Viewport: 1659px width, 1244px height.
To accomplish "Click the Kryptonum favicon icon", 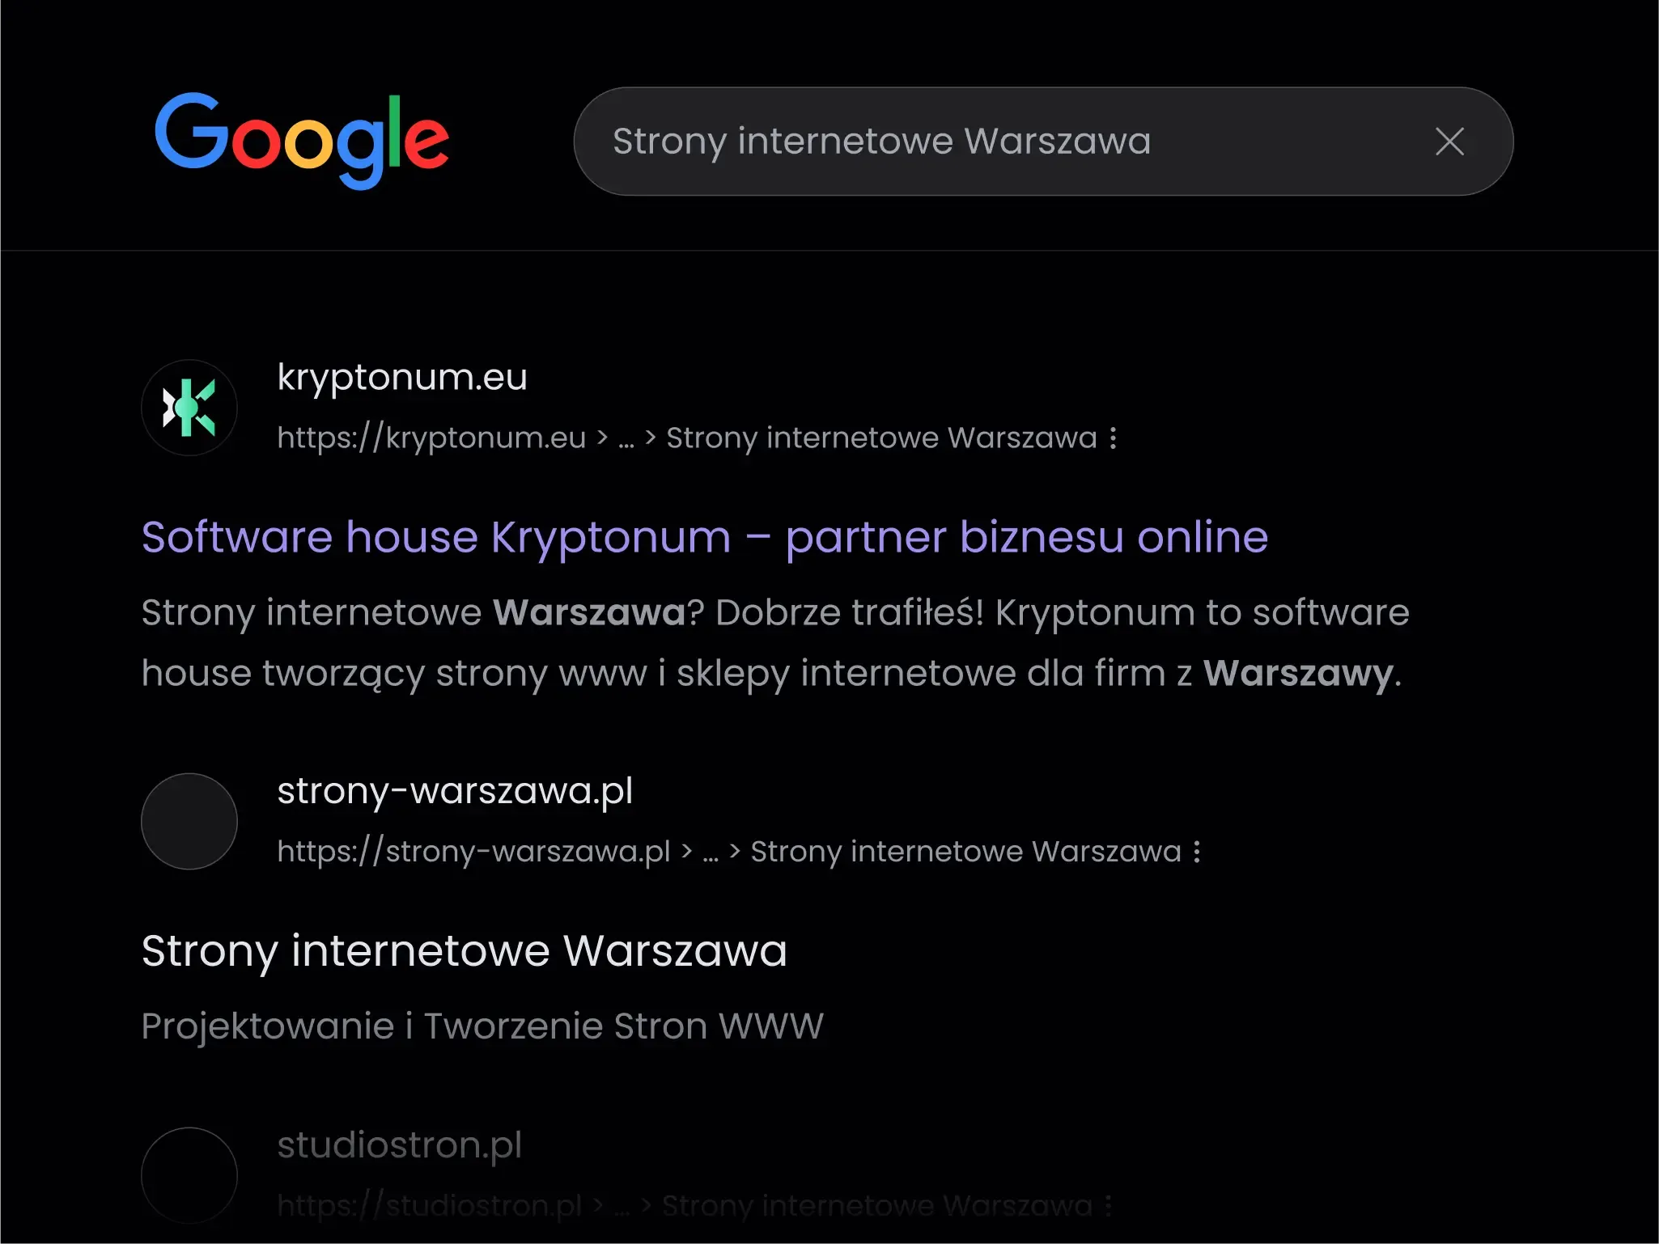I will (189, 408).
